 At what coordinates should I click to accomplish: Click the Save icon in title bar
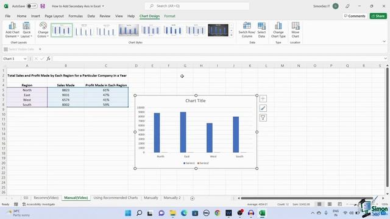click(x=43, y=6)
